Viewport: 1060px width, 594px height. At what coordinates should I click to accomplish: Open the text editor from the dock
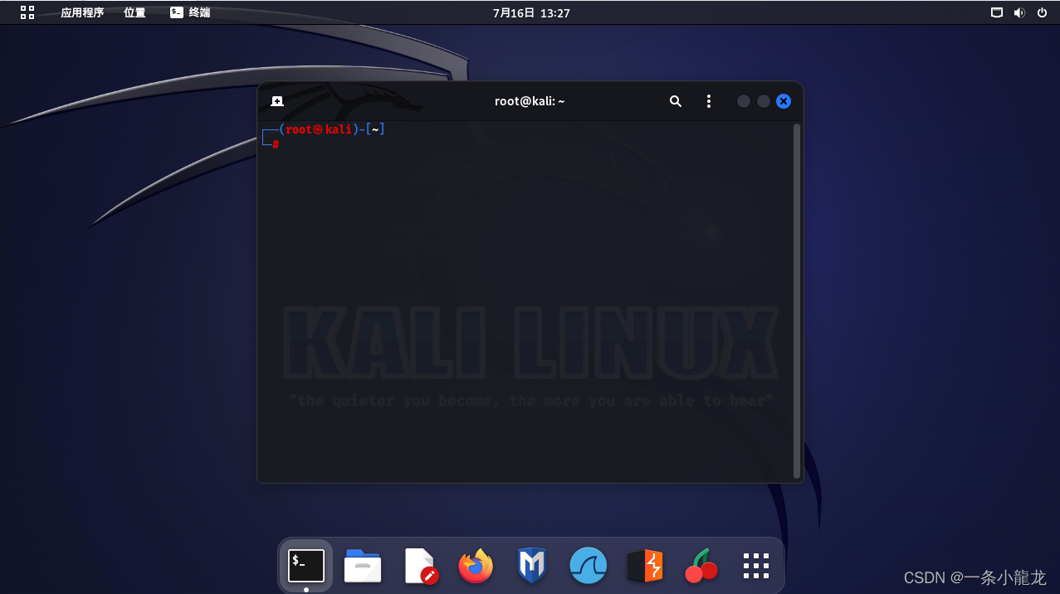tap(420, 566)
